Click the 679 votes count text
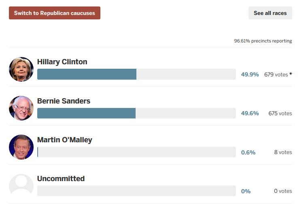Viewport: 306px width, 207px height. (276, 74)
